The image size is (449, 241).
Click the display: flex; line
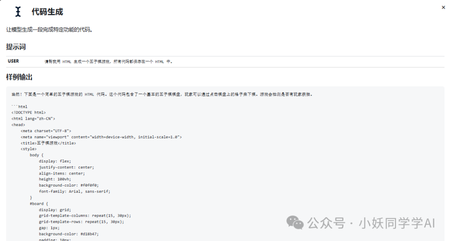click(55, 161)
